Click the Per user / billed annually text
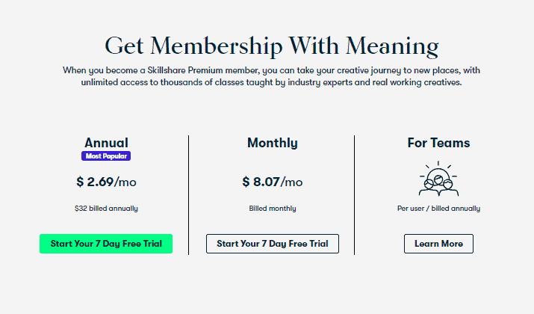The image size is (534, 314). point(438,209)
